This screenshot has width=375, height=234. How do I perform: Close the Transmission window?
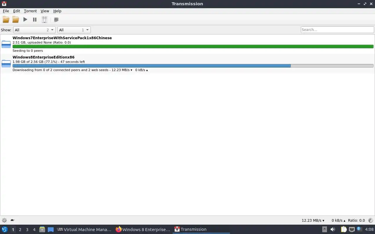[x=371, y=4]
